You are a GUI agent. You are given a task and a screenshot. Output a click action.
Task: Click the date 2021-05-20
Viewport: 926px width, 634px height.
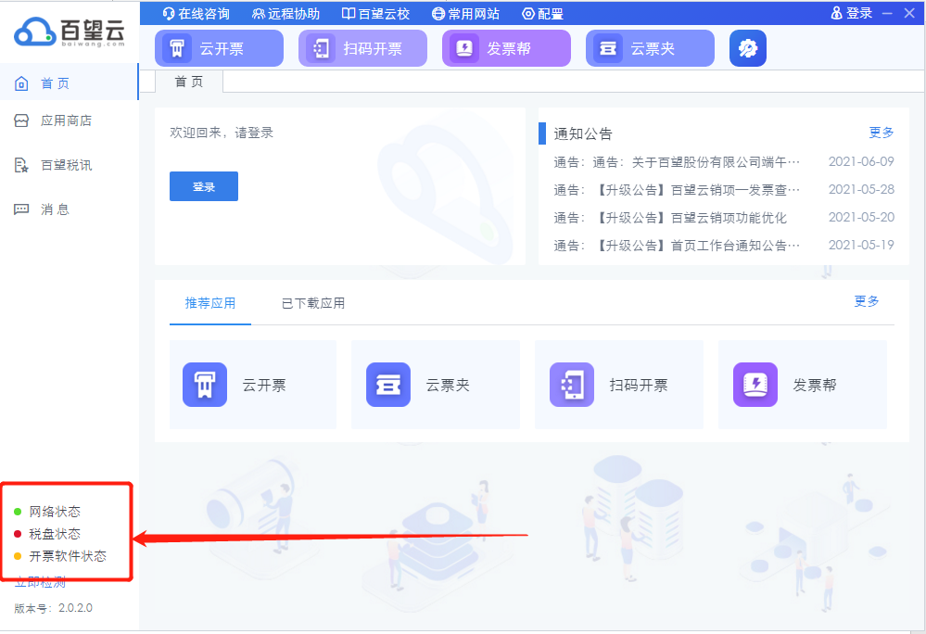(x=861, y=217)
